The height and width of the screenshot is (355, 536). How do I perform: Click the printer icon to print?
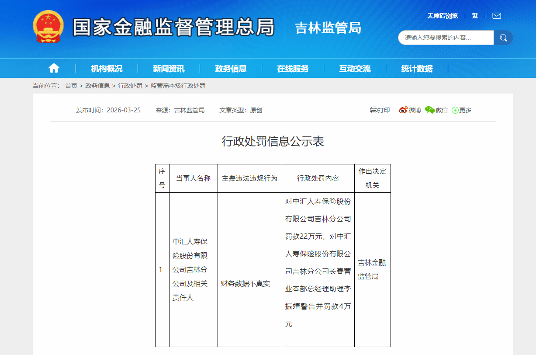pyautogui.click(x=373, y=110)
